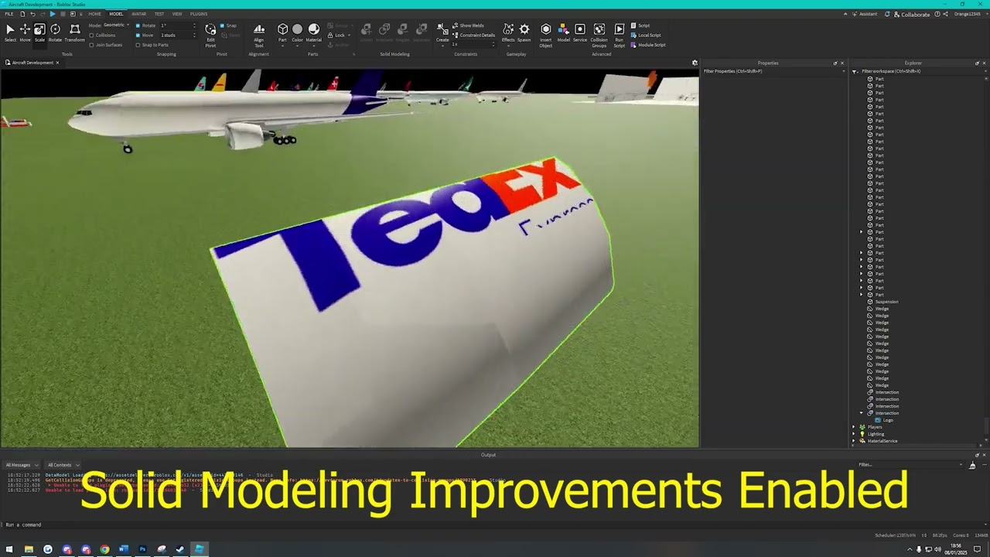Choose the Select tool
Screen dimensions: 990x557
coord(10,32)
